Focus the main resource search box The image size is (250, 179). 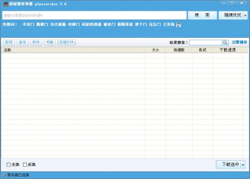pos(94,15)
